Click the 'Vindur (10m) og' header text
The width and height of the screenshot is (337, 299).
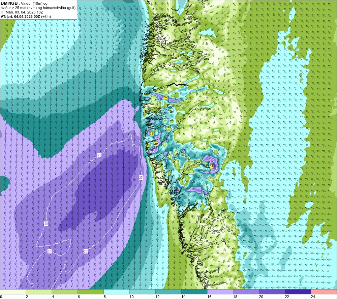[34, 4]
